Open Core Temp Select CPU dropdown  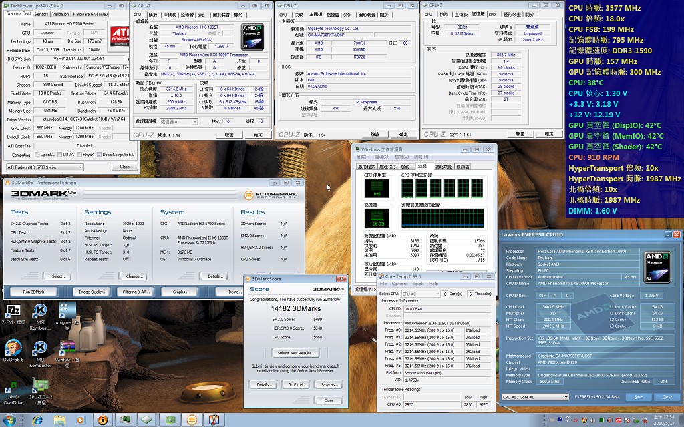click(421, 294)
